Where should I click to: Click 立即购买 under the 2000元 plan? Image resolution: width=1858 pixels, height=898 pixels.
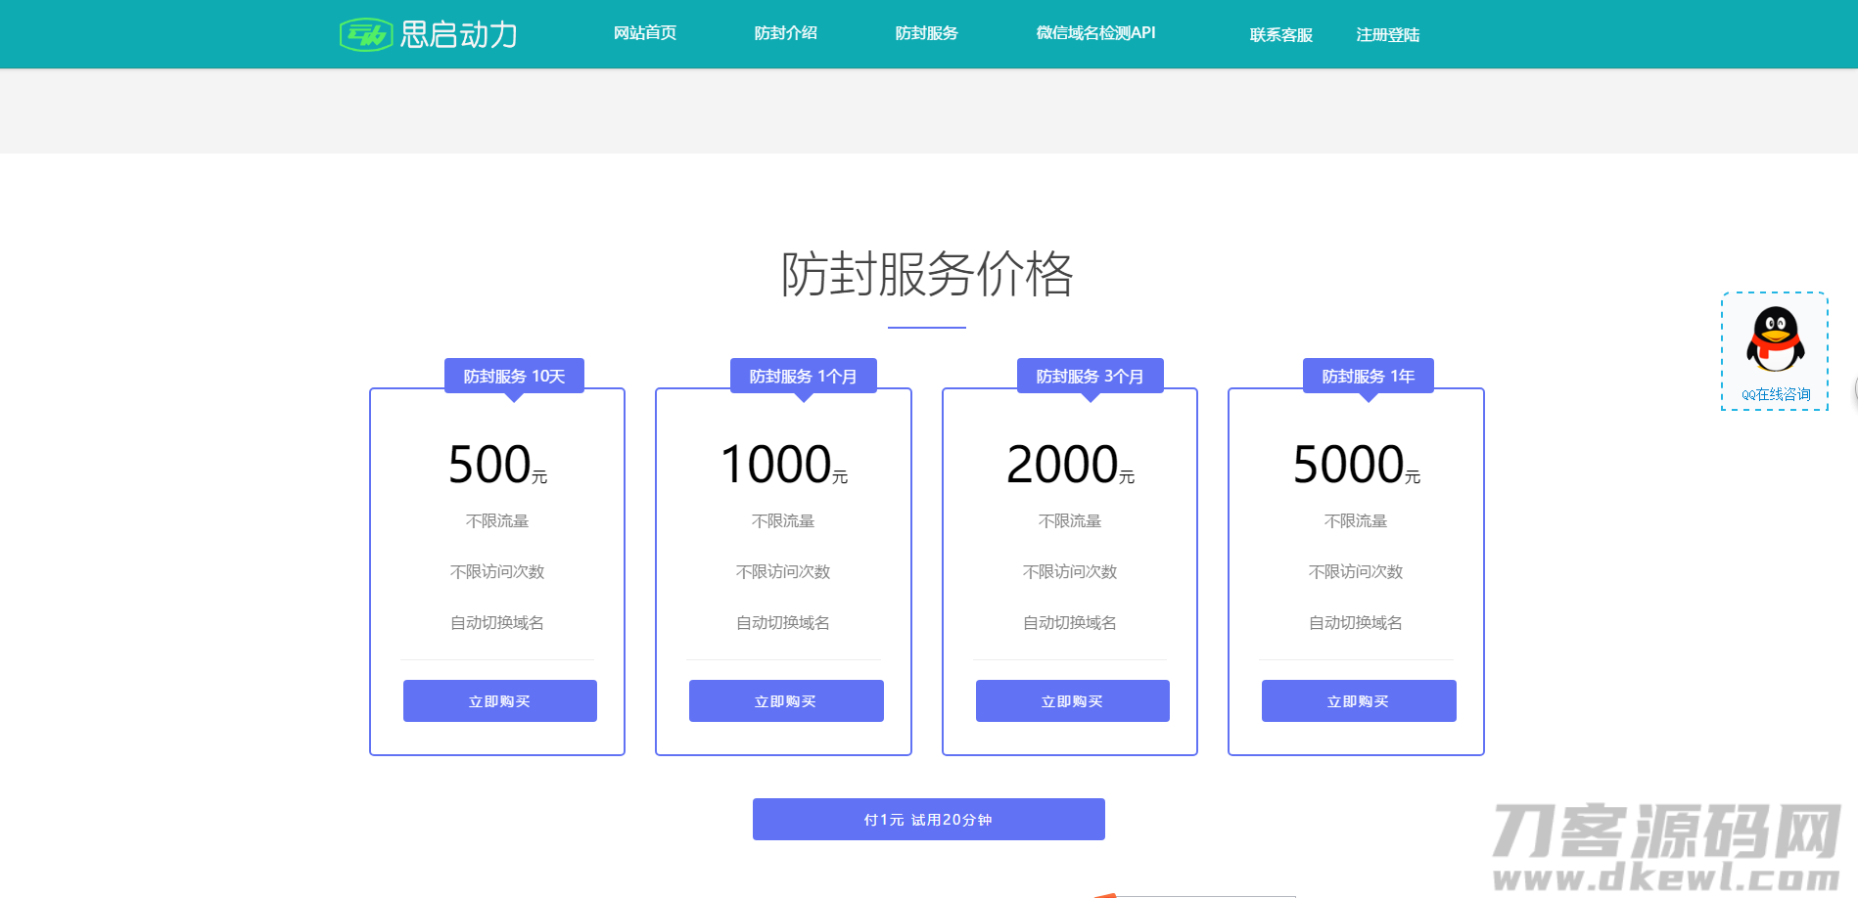[1072, 700]
